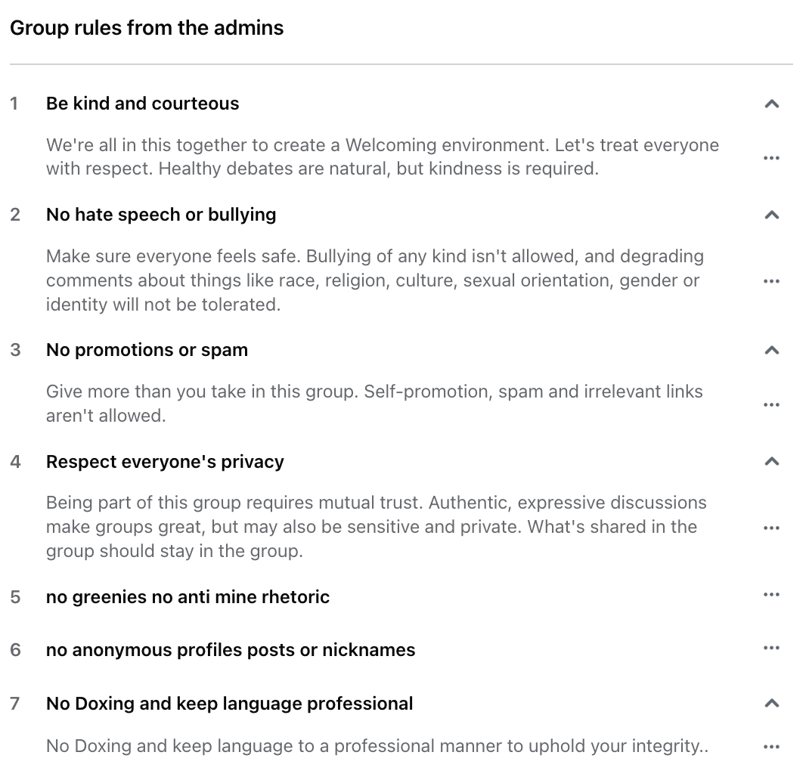Open options for 'no anonymous profiles posts or nicknames'
Image resolution: width=806 pixels, height=780 pixels.
coord(771,648)
